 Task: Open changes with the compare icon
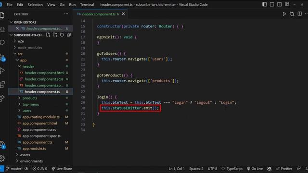point(292,14)
